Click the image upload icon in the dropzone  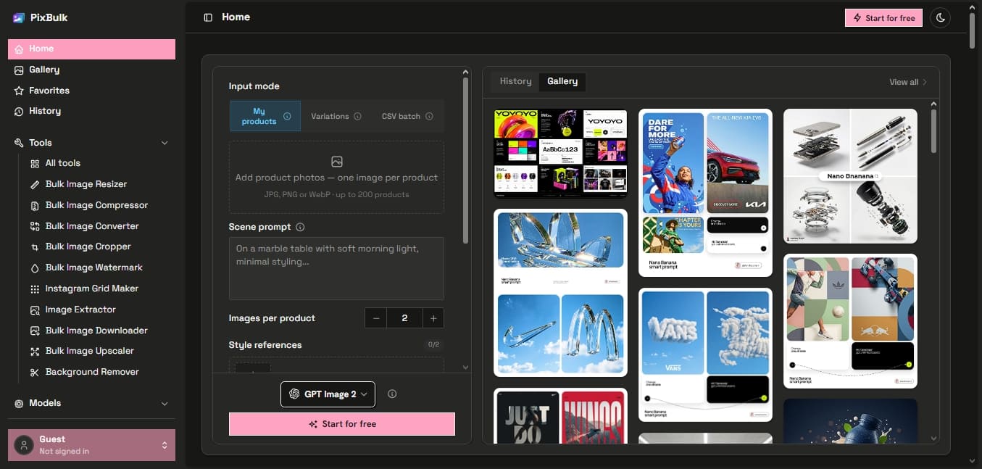(336, 162)
